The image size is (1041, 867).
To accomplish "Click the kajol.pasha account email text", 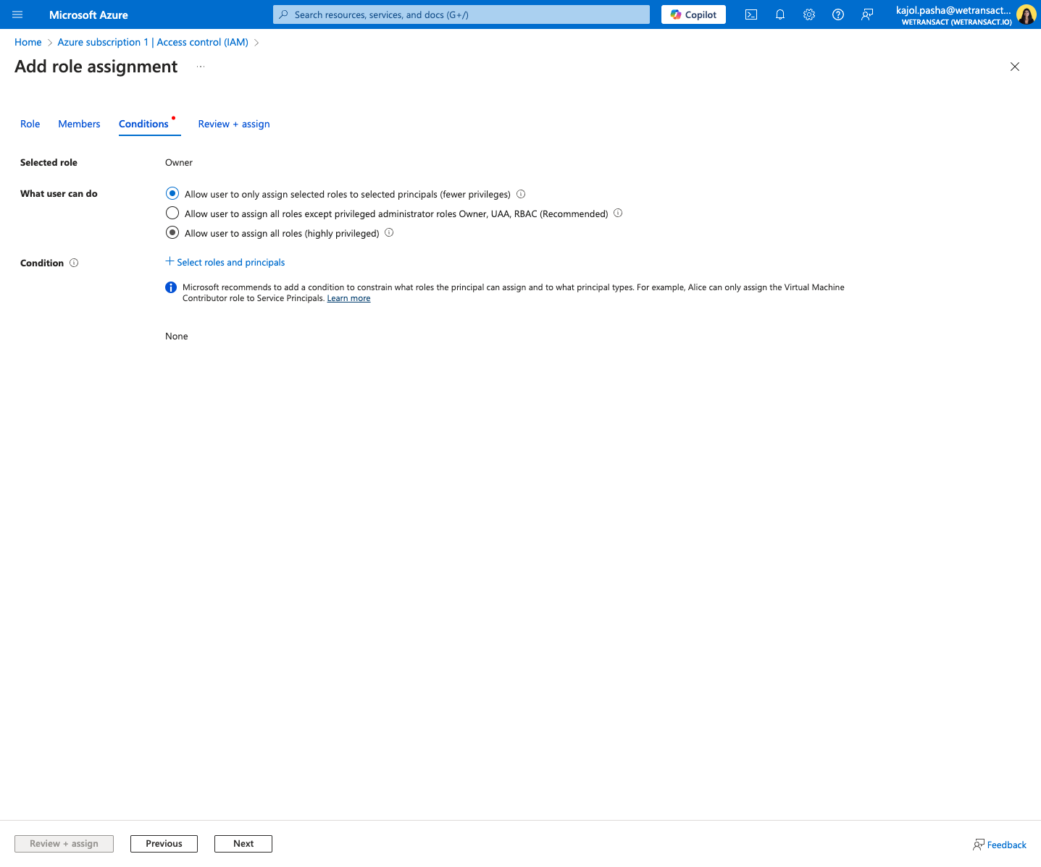I will (x=953, y=10).
